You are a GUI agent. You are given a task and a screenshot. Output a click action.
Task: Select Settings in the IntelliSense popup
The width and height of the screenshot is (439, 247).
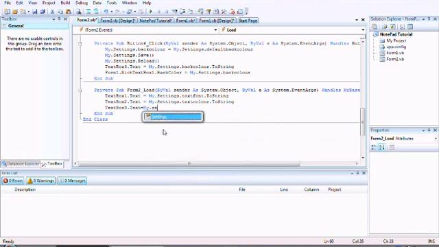click(173, 117)
